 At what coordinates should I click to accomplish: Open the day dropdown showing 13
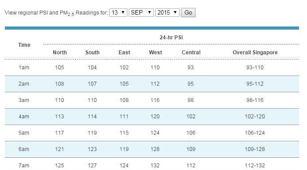pyautogui.click(x=118, y=13)
